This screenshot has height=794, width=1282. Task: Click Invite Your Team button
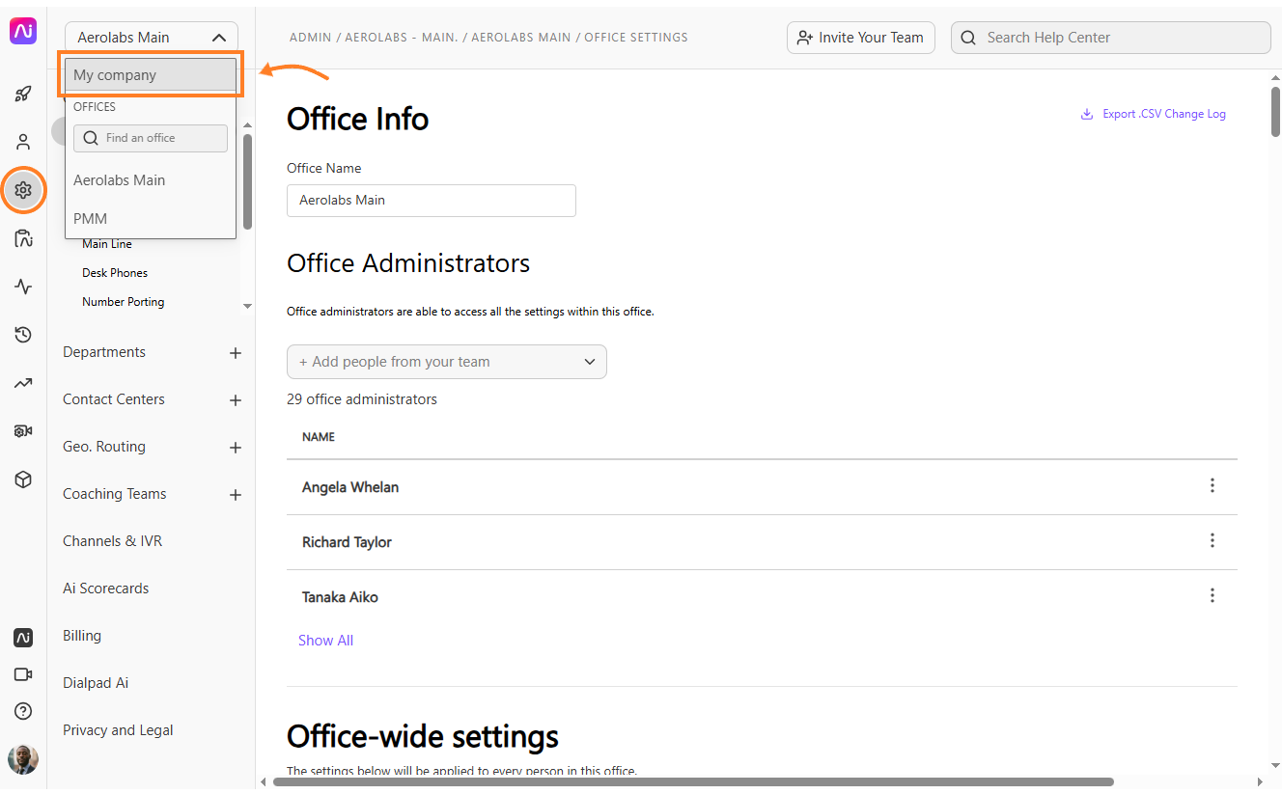(x=861, y=38)
